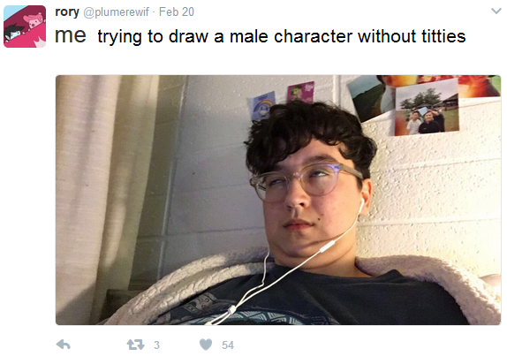This screenshot has width=507, height=364.
Task: Enlarge the attached selfie photo
Action: pos(278,200)
